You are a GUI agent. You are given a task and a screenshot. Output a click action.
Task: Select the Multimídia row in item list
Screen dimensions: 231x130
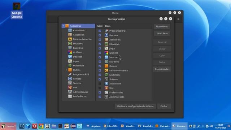(123, 75)
